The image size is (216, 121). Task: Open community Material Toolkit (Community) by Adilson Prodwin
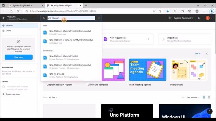click(71, 67)
